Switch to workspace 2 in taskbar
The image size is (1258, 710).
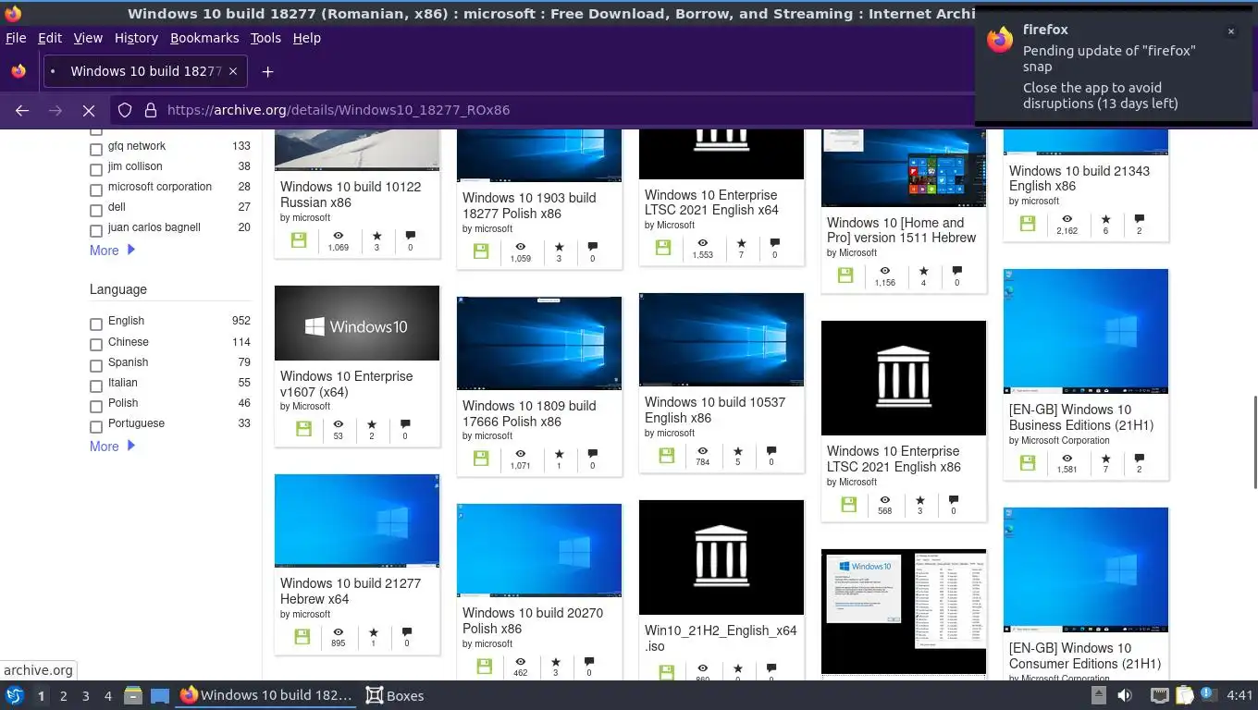pos(63,695)
